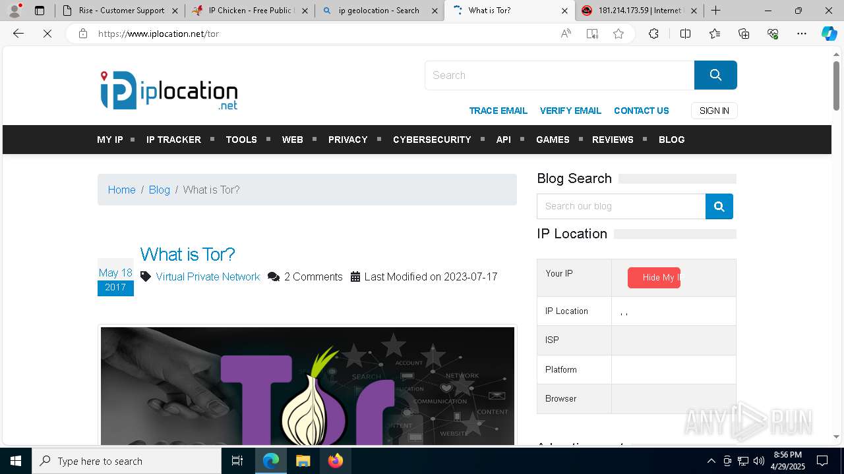Click the Search our blog field

(x=621, y=207)
